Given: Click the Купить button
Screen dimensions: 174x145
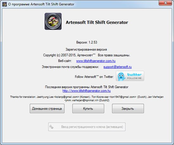Looking at the screenshot, I should (88, 109).
